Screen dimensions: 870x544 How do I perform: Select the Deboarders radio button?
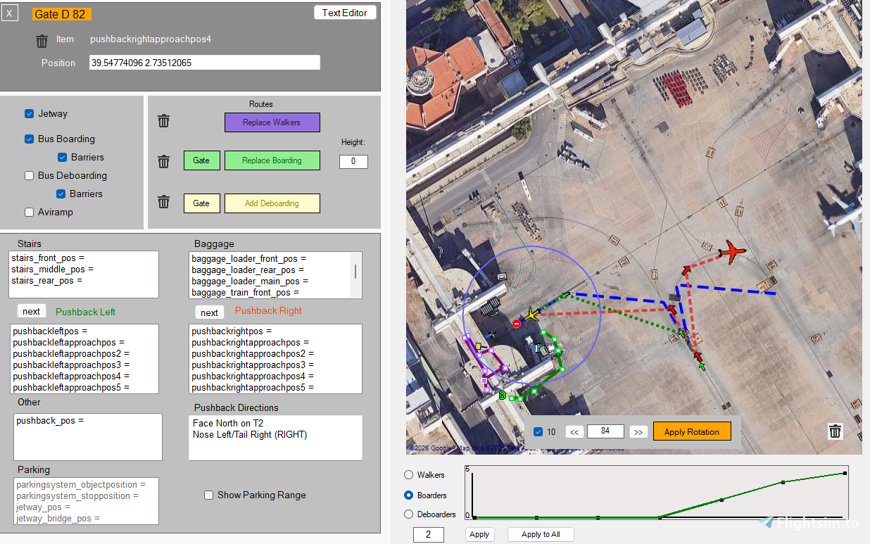[408, 514]
